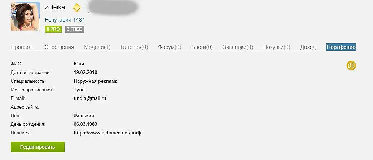
Task: Open the Покупки(0) tab
Action: coord(277,47)
